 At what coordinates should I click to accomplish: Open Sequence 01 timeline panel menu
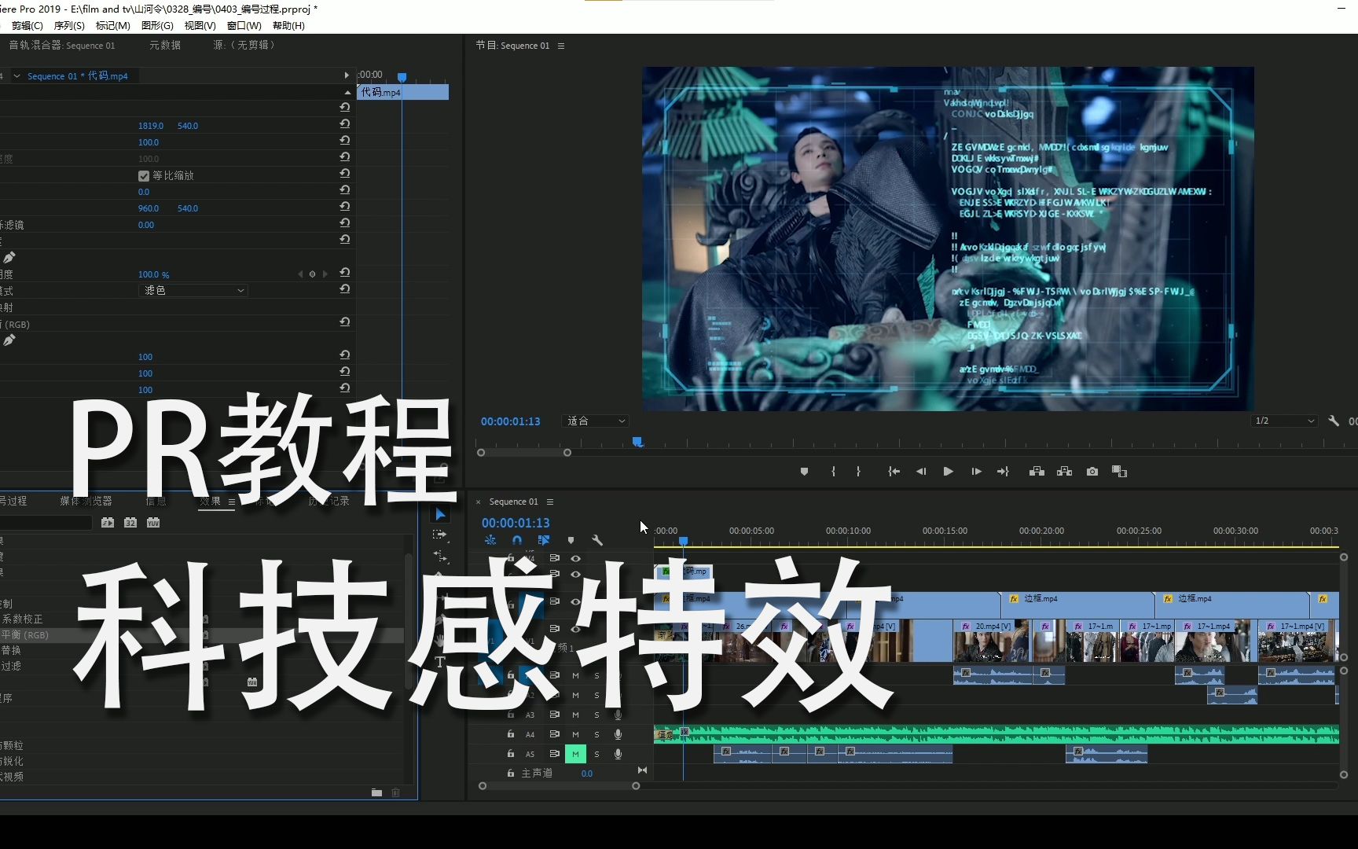pos(550,502)
